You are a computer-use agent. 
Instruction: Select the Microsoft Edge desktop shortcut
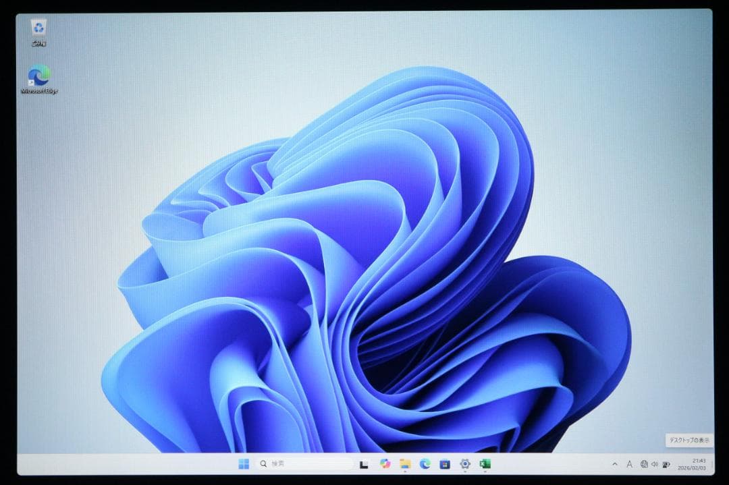39,76
